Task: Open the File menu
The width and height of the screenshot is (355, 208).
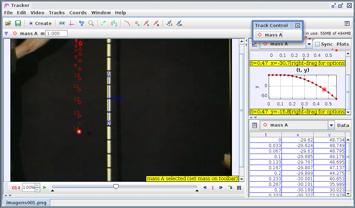Action: click(8, 13)
